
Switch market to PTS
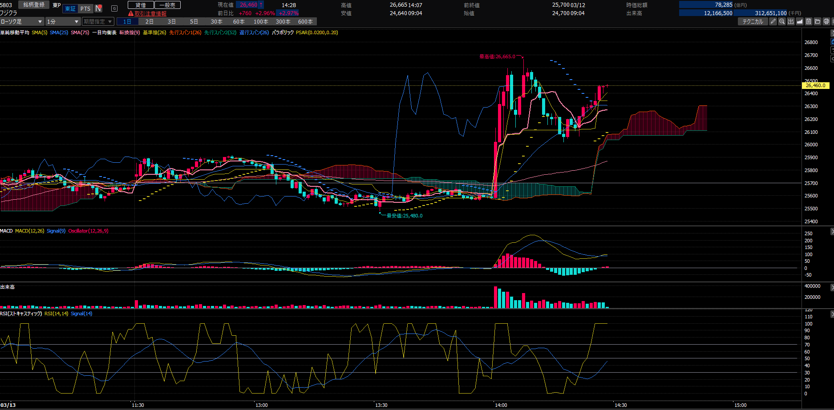pos(85,8)
